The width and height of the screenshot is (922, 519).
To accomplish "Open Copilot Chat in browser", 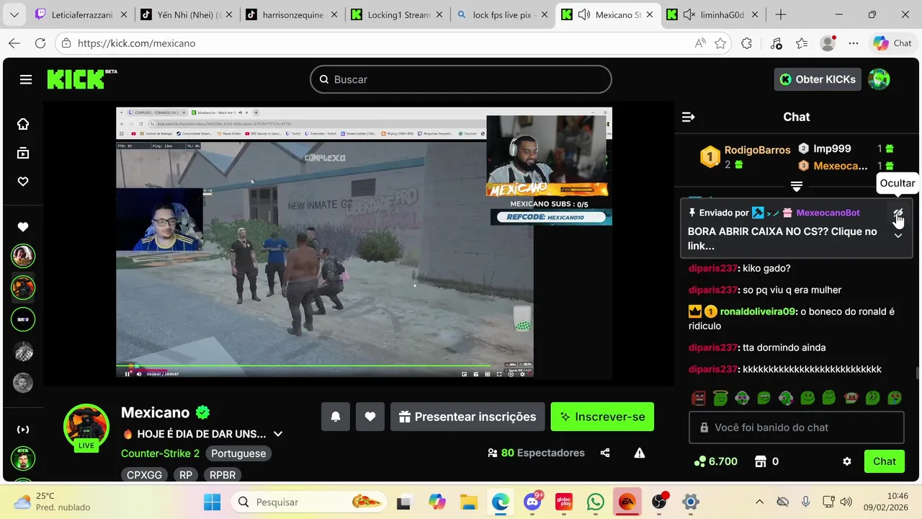I will pos(893,43).
